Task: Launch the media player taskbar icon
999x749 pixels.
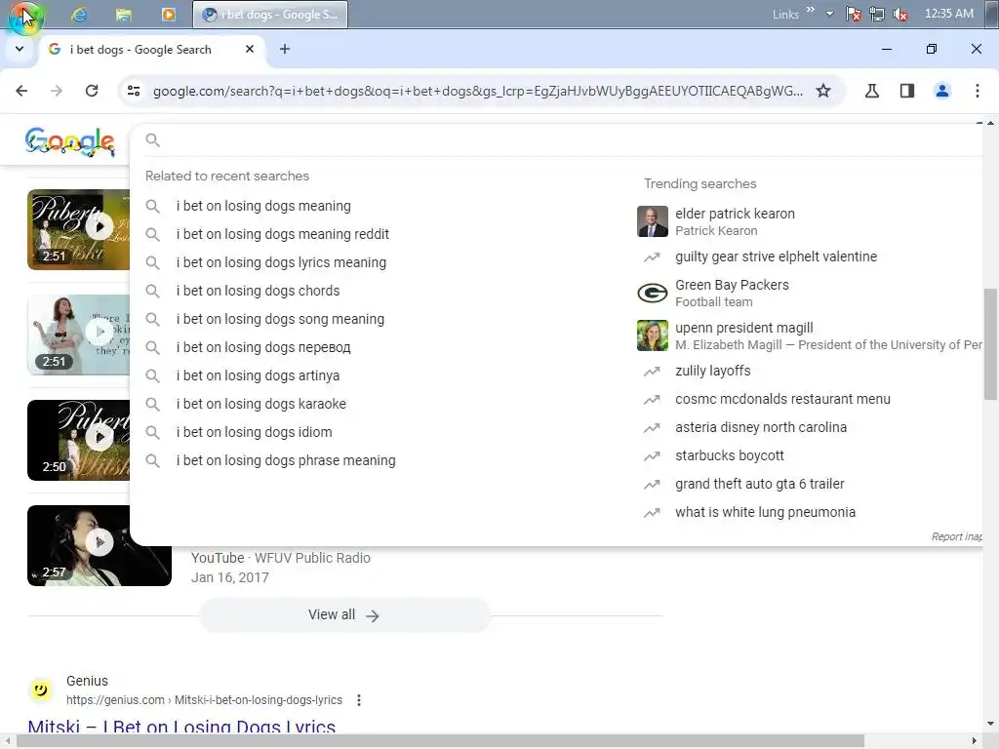Action: tap(168, 15)
